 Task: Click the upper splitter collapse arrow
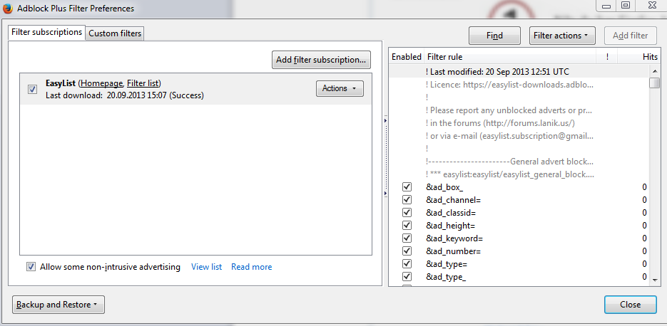tap(385, 121)
